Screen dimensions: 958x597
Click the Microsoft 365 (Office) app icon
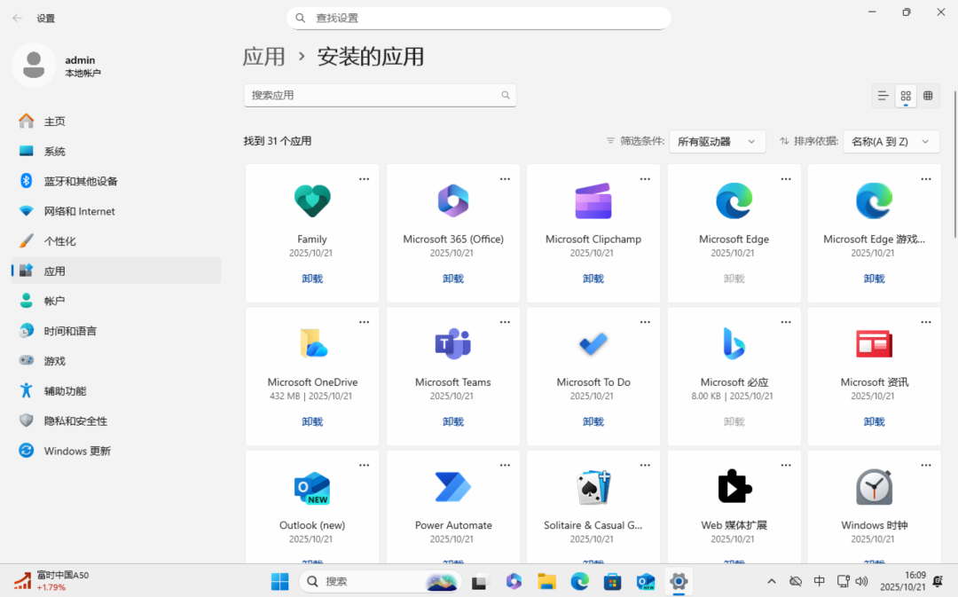[x=452, y=200]
